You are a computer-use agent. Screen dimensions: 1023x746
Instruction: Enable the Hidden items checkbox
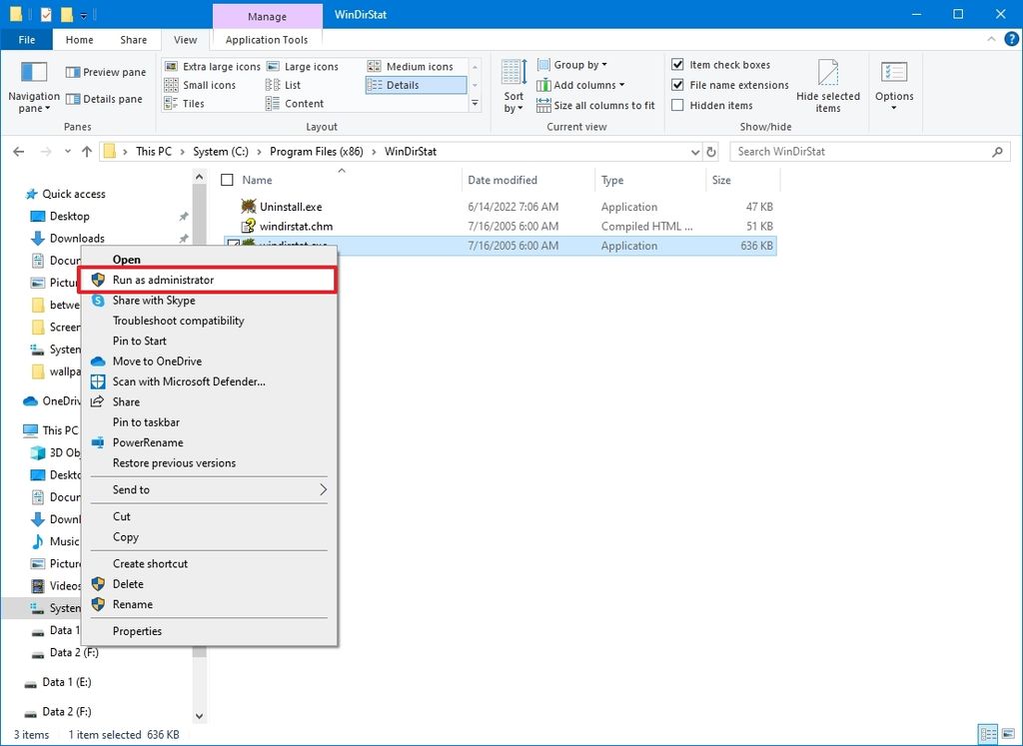tap(677, 105)
